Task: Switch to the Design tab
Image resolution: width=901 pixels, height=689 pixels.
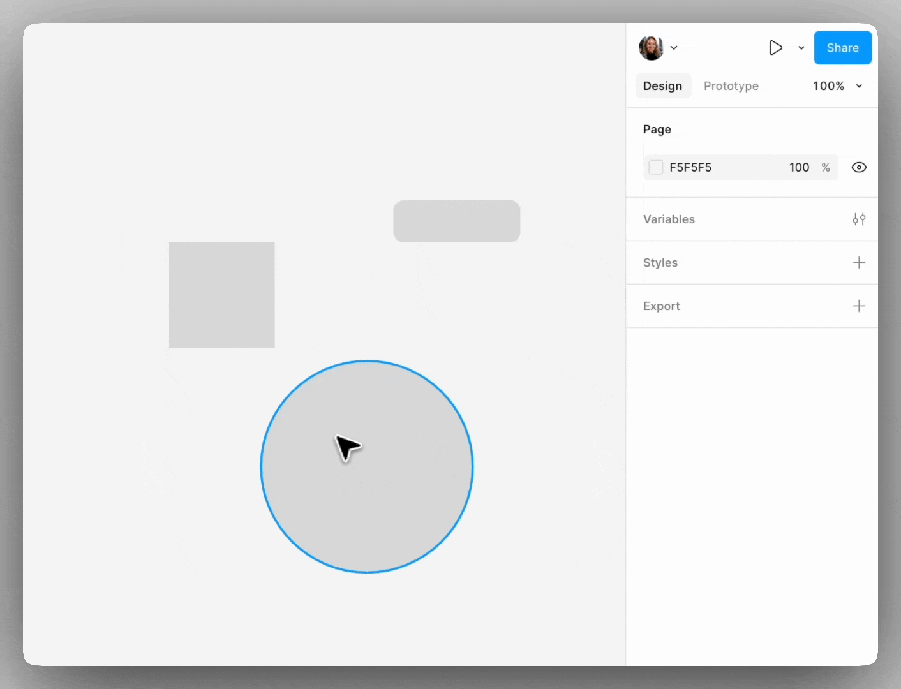Action: click(x=662, y=86)
